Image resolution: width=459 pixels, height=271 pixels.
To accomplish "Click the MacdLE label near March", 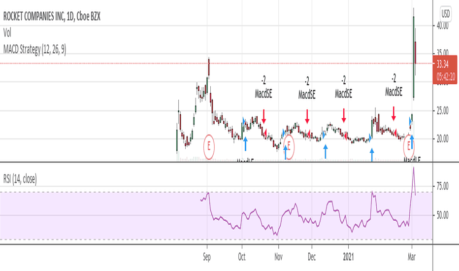I will point(412,160).
